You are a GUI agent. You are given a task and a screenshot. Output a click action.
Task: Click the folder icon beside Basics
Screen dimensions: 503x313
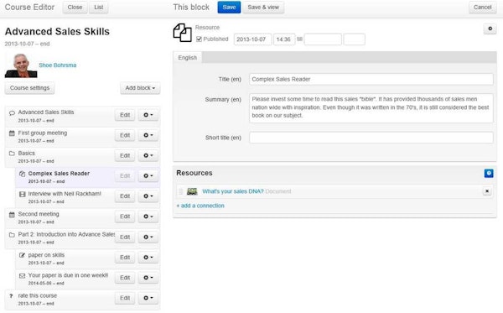tap(12, 154)
